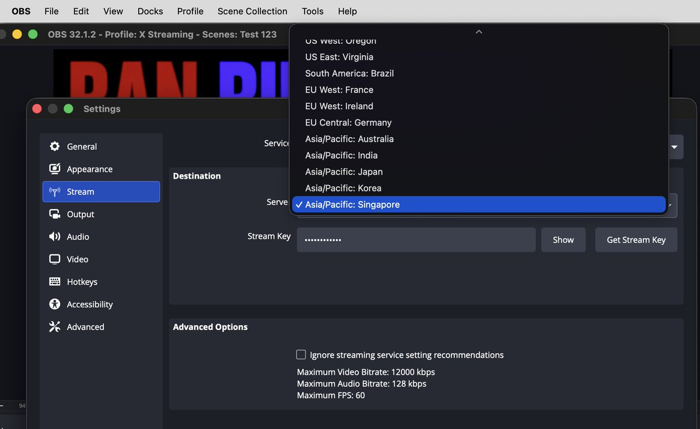Select checked Asia/Pacific: Singapore server
The width and height of the screenshot is (700, 429).
tap(479, 204)
